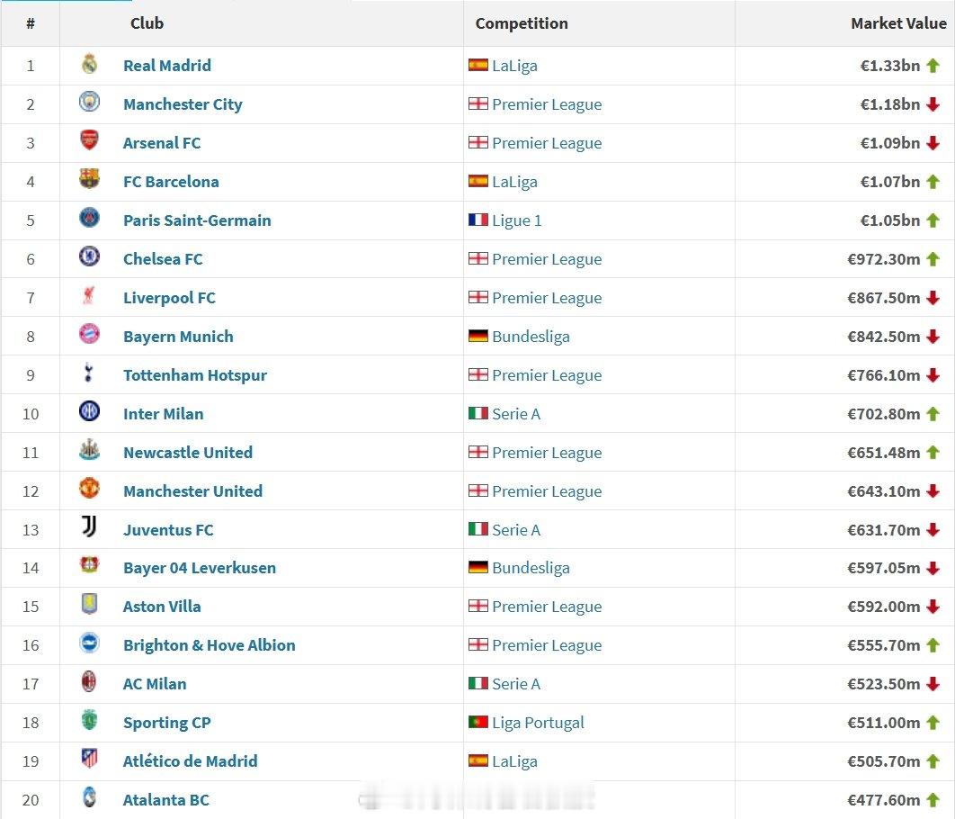Sort by the Market Value column header

(x=898, y=23)
